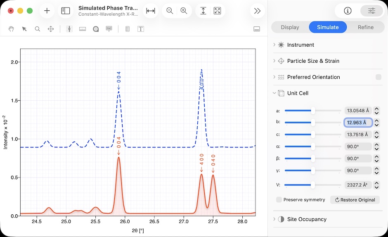Screen dimensions: 388x237
Task: Select the hand pan tool
Action: (12, 29)
